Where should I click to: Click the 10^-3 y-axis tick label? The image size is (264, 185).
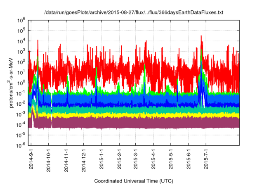click(21, 114)
